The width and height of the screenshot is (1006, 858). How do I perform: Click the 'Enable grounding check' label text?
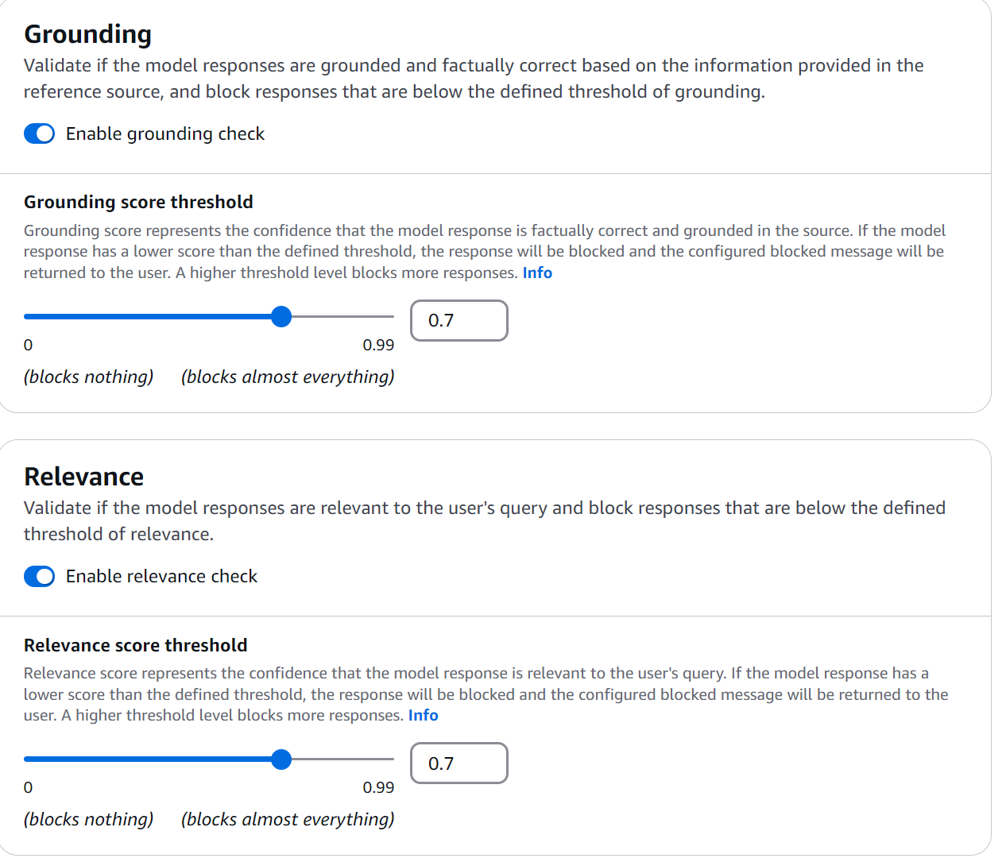pos(164,133)
